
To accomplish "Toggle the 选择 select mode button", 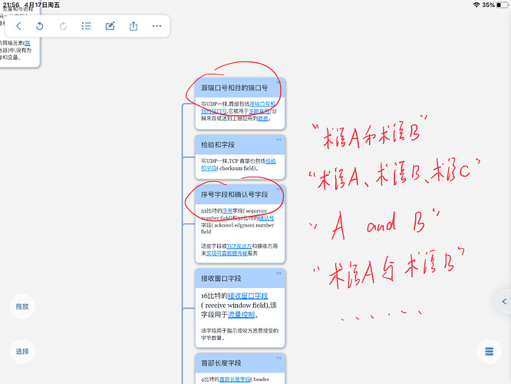I will [22, 352].
